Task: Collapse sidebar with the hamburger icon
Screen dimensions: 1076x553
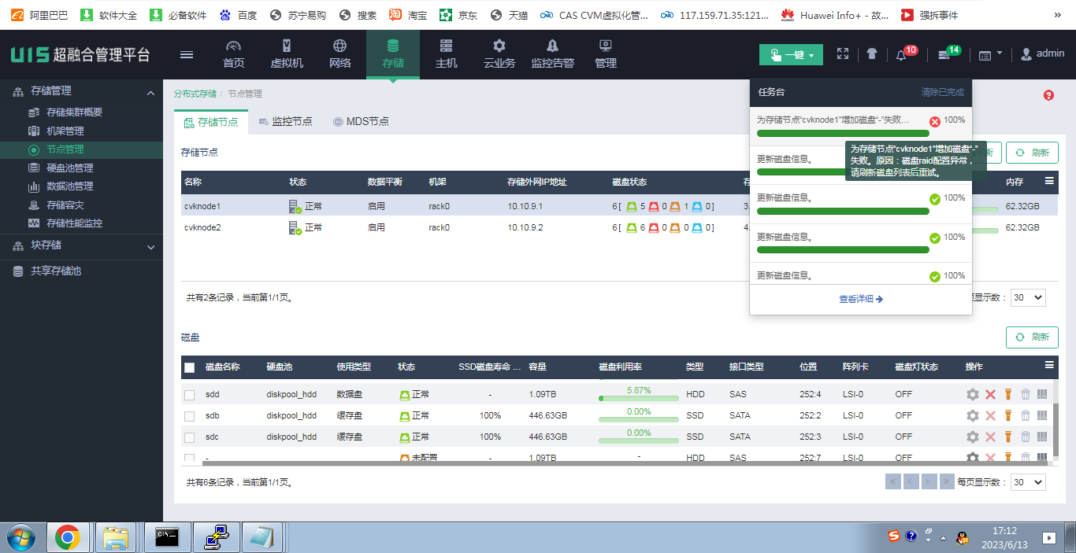Action: [x=187, y=54]
